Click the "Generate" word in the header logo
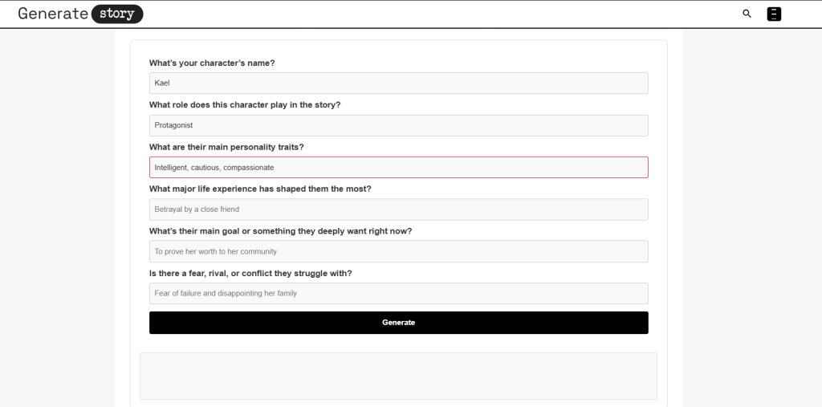822x407 pixels. 52,14
